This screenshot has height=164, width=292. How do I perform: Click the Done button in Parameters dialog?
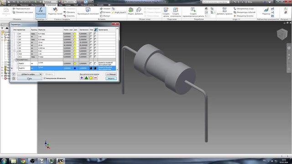click(x=111, y=78)
